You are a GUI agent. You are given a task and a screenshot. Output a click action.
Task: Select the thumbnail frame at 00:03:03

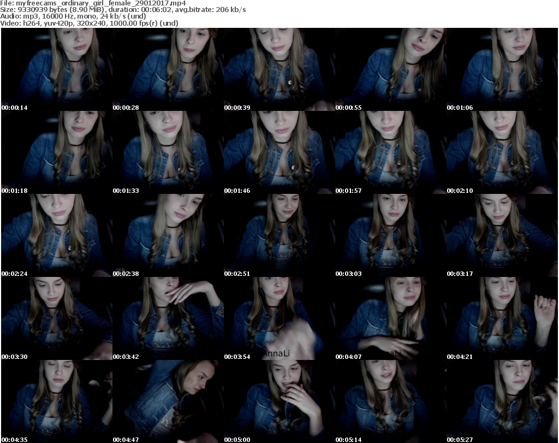391,235
